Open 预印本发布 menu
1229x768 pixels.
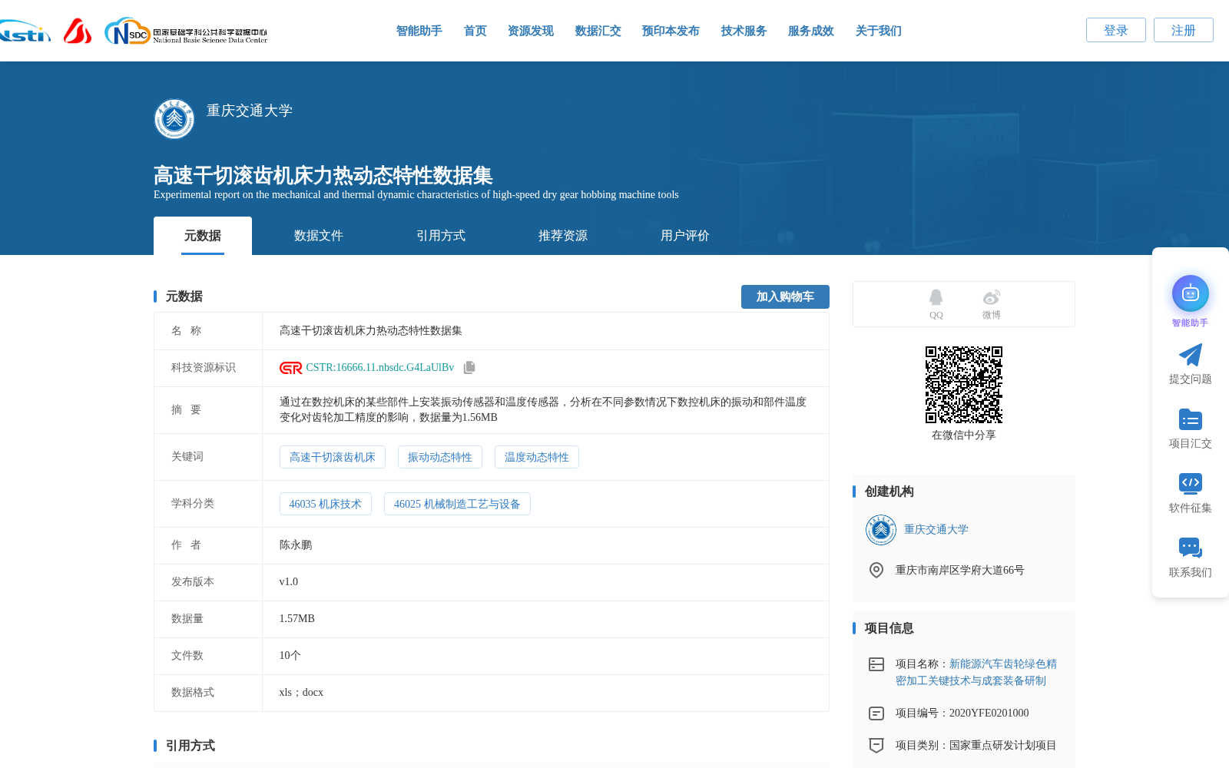671,31
